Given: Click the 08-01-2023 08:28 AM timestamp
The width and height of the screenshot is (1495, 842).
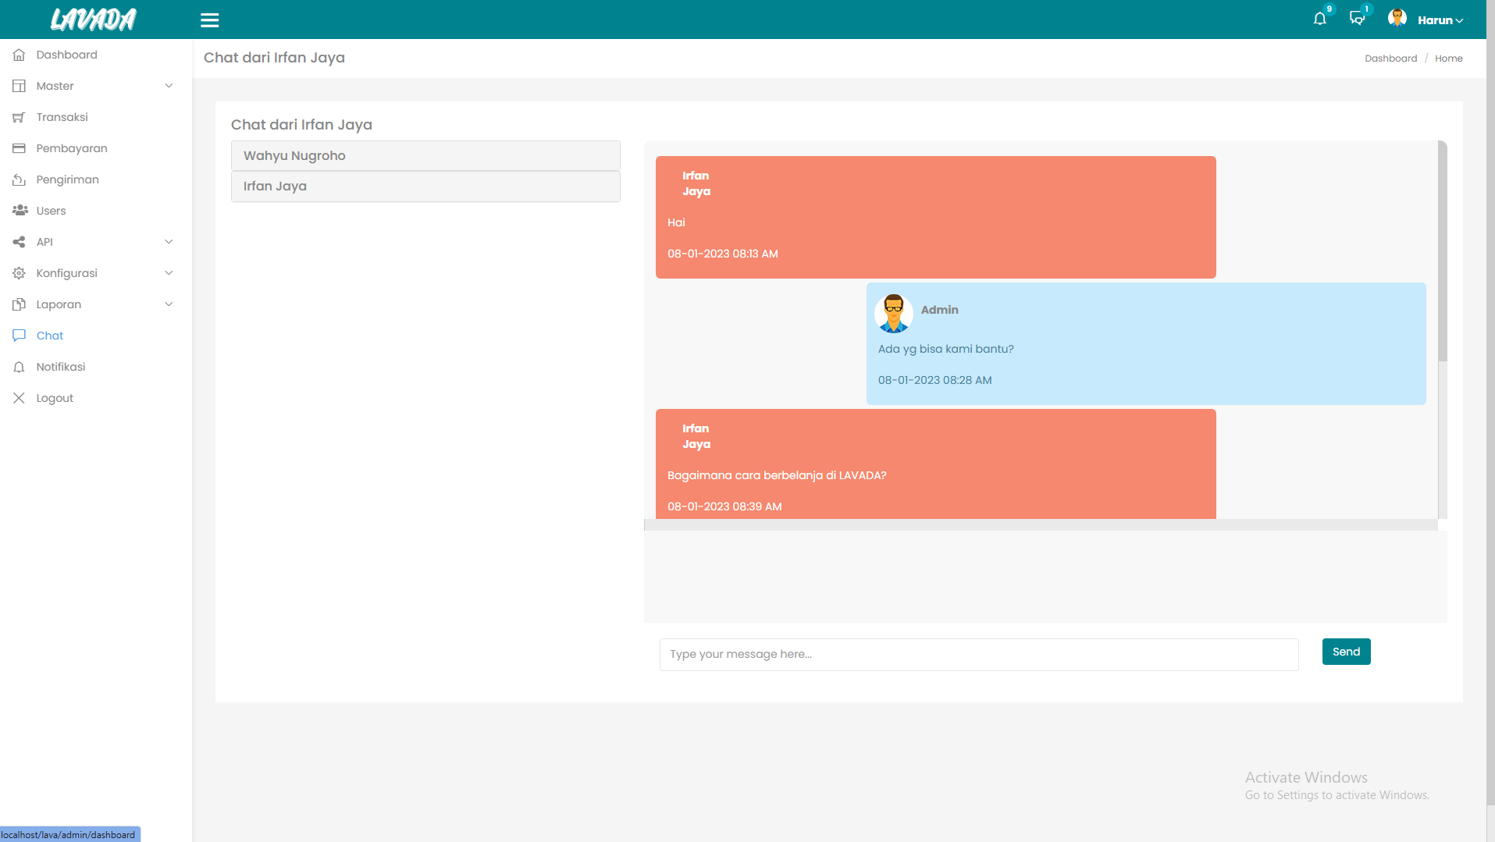Looking at the screenshot, I should (x=934, y=380).
